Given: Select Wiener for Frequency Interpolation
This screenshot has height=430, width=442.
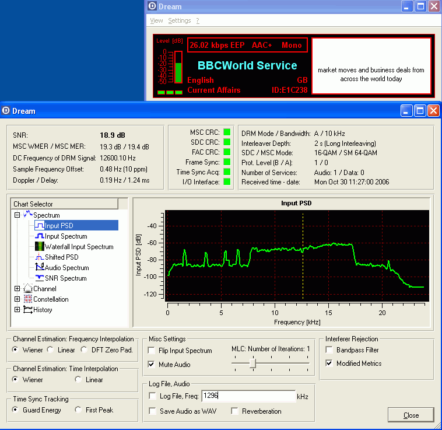Looking at the screenshot, I should click(x=15, y=349).
